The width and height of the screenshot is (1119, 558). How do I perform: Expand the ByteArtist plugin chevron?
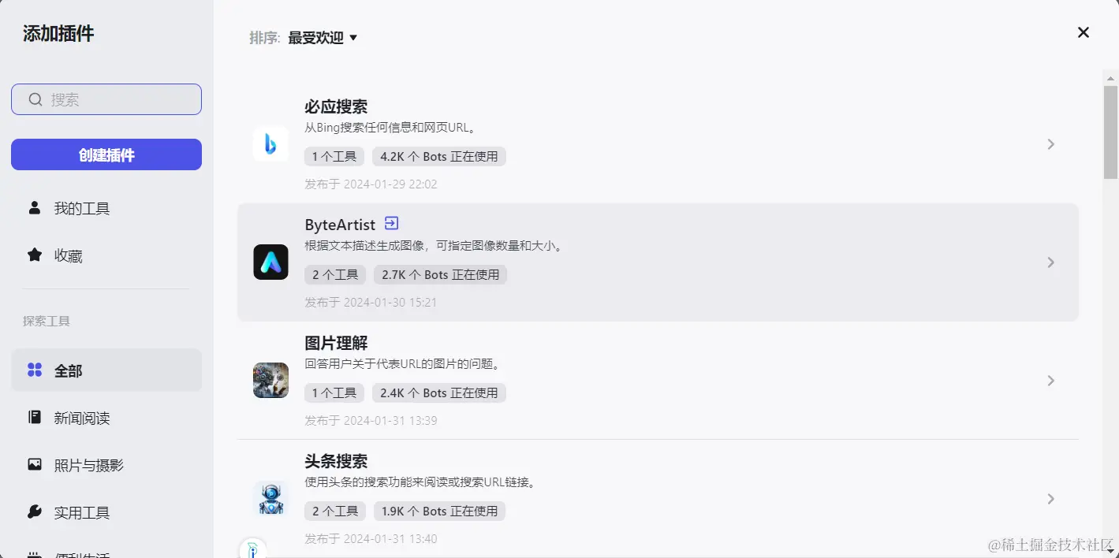1050,262
